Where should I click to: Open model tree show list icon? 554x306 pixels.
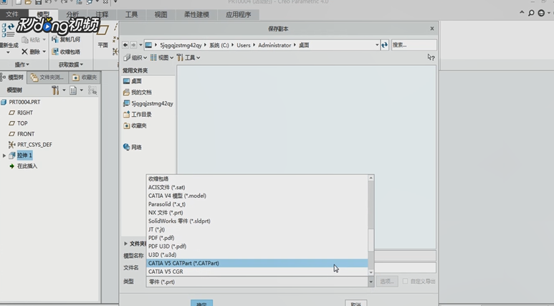coord(73,90)
